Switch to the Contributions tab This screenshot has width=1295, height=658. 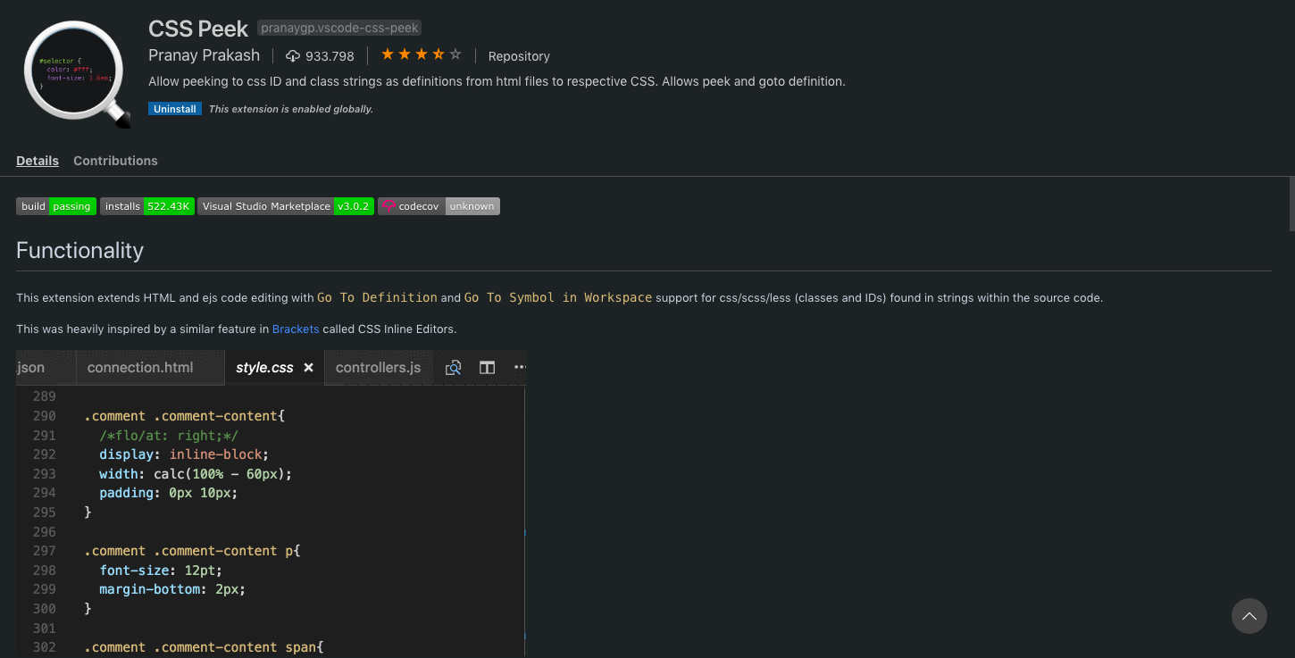pos(115,161)
